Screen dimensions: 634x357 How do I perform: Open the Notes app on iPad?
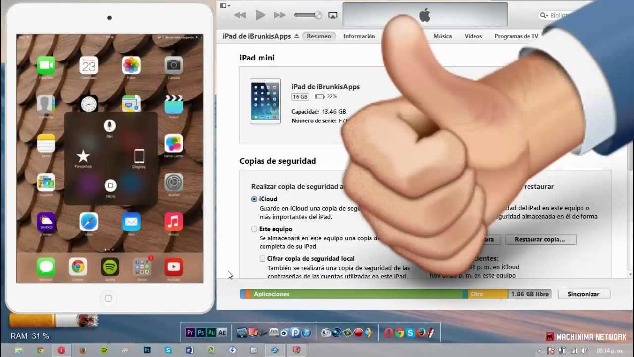pos(46,143)
